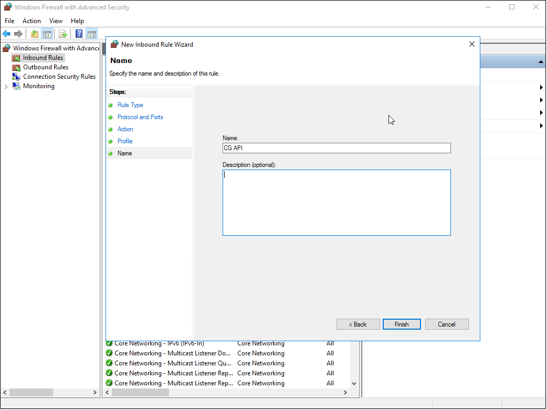
Task: Open the View menu
Action: 56,21
